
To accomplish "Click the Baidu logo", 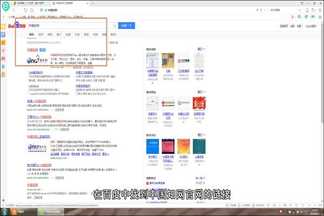I will (x=17, y=25).
